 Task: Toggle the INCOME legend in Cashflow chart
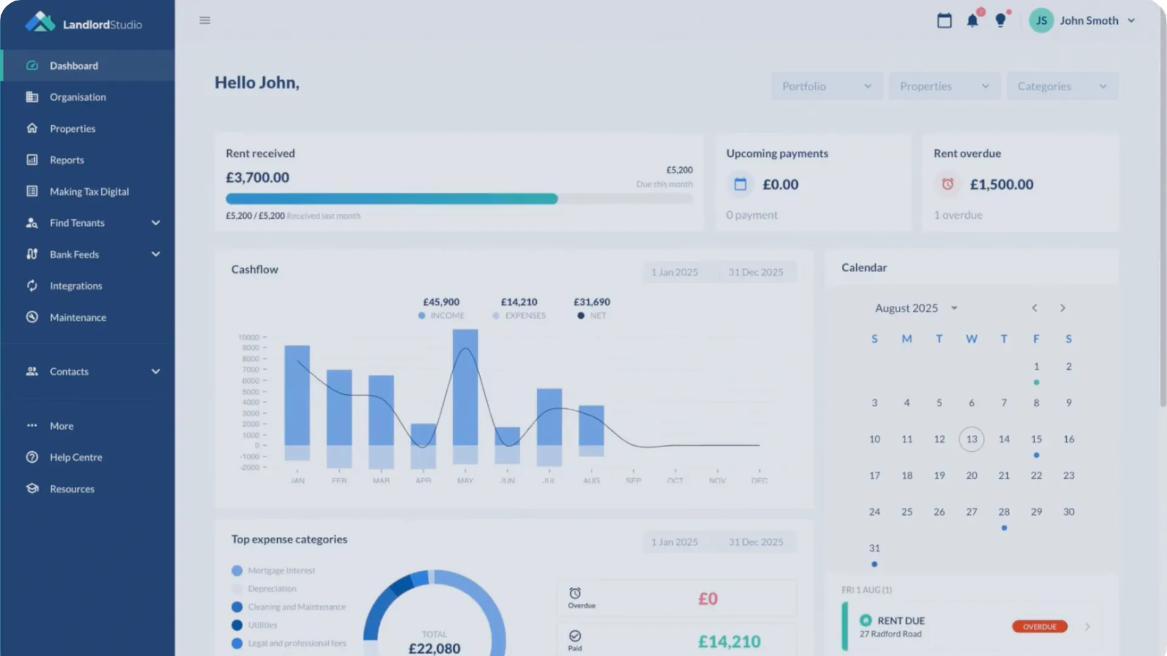coord(441,315)
